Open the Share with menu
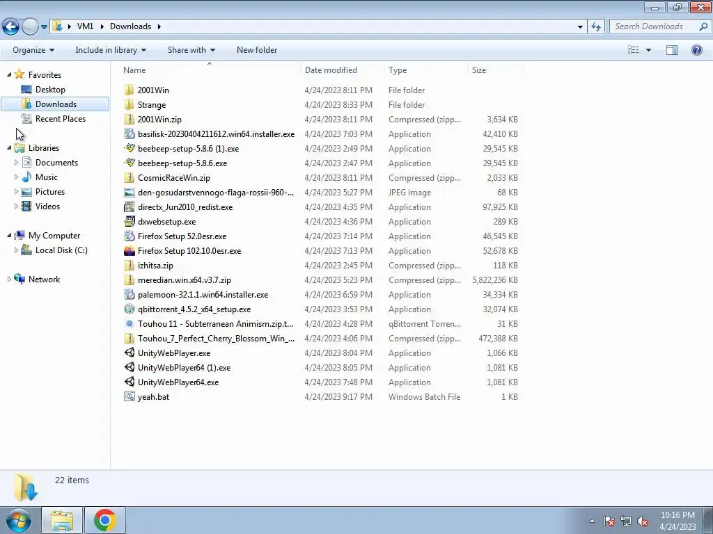This screenshot has width=713, height=534. coord(191,50)
